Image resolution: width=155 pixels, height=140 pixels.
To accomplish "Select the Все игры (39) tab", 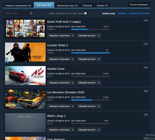I will tap(44, 5).
